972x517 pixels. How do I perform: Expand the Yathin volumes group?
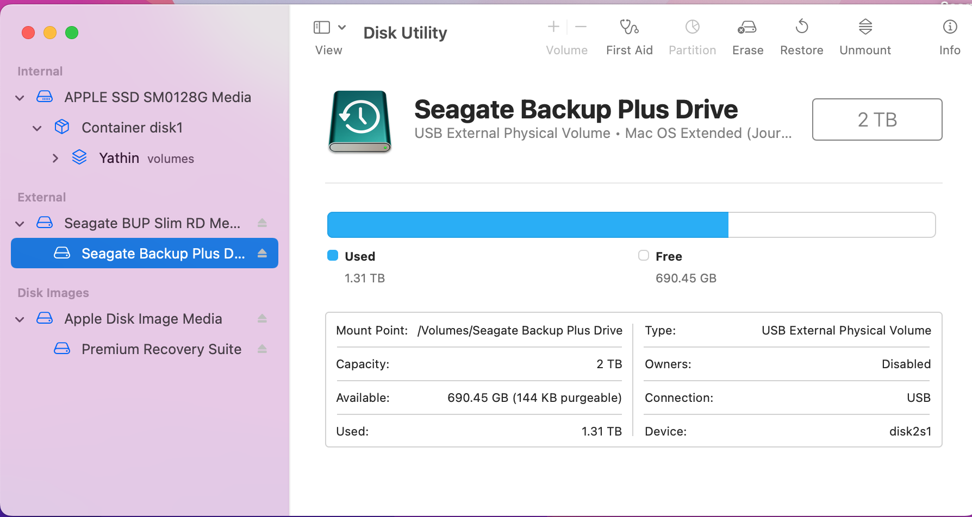point(55,158)
